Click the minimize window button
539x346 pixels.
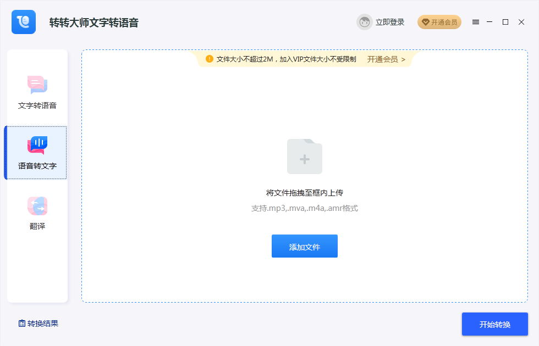click(490, 22)
